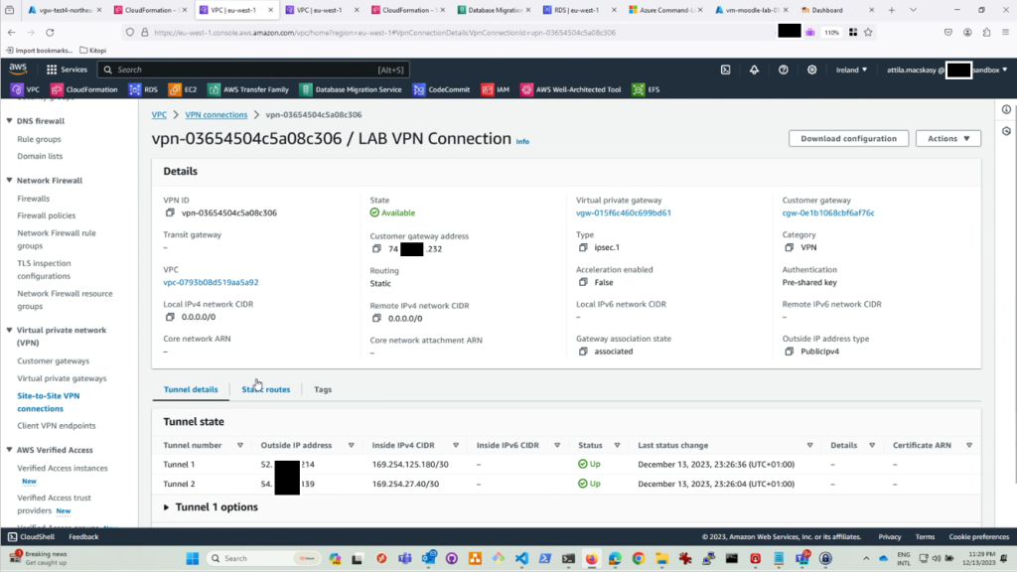Sort tunnels by Outside IP address column
The height and width of the screenshot is (572, 1017).
(350, 445)
